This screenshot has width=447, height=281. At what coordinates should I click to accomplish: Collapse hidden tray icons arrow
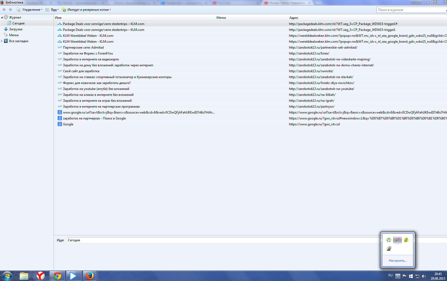click(398, 276)
